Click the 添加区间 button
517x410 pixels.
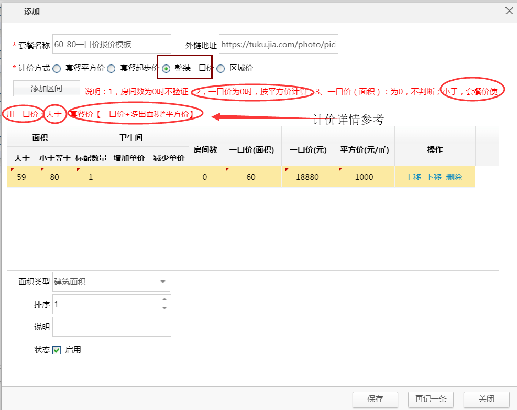click(47, 89)
